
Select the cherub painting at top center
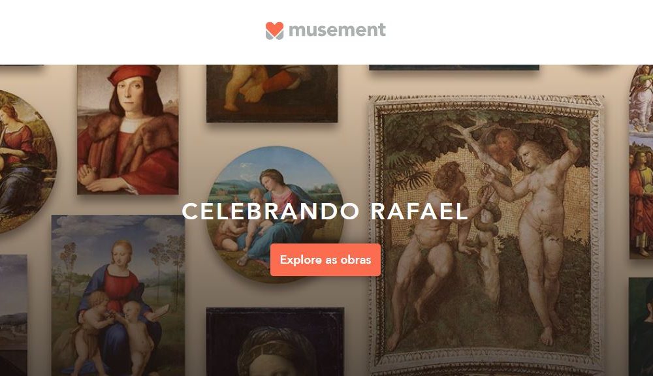pos(272,94)
